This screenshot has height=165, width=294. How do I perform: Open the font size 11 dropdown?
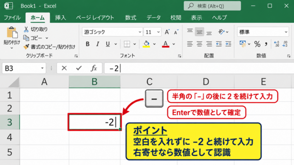[158, 32]
